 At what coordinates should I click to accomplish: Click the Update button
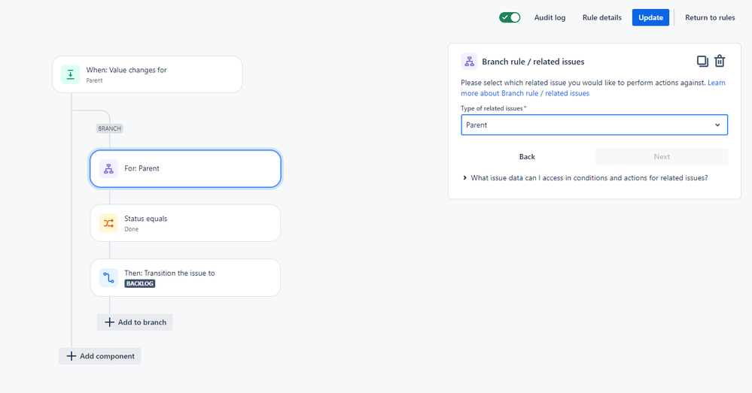point(650,17)
